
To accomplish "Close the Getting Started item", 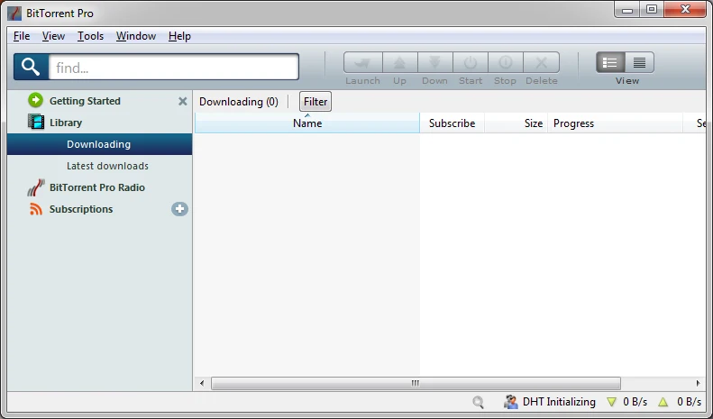I will (182, 101).
